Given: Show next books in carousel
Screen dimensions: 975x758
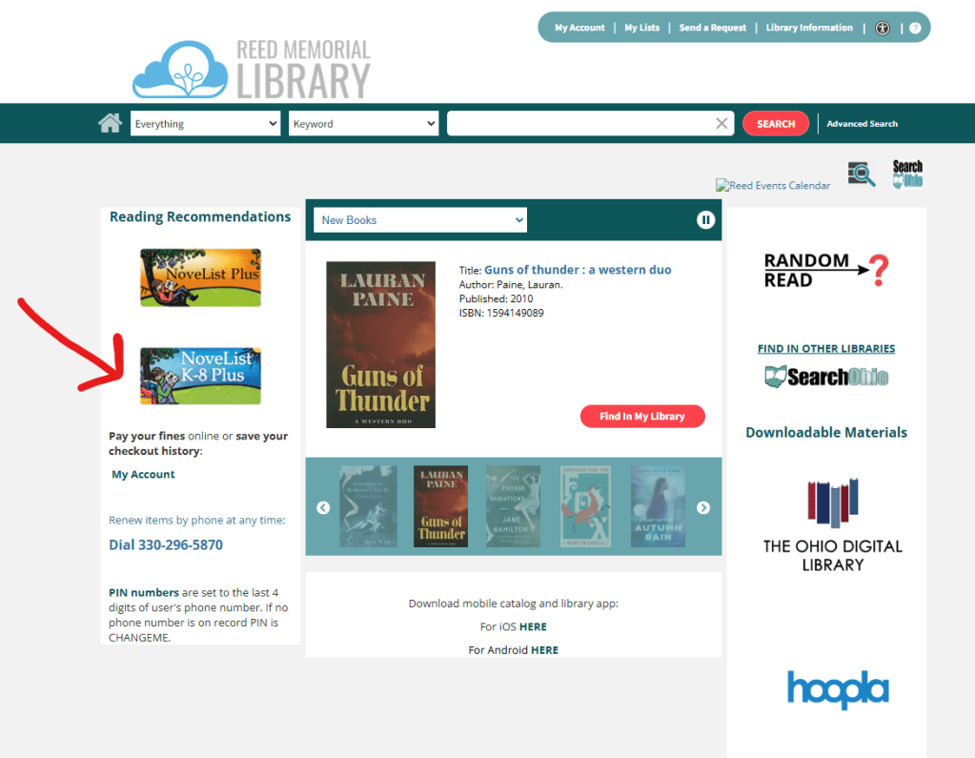Looking at the screenshot, I should pos(703,507).
